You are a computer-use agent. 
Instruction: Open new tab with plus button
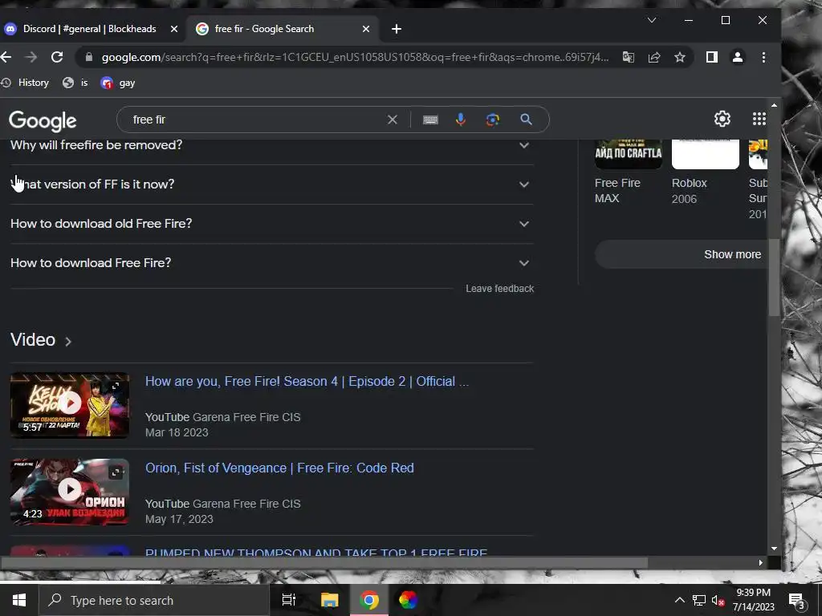pyautogui.click(x=397, y=29)
